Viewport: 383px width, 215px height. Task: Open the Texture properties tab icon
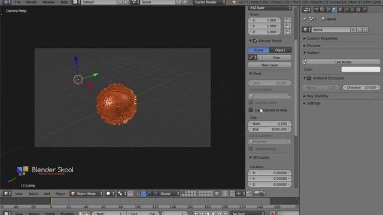[x=358, y=10]
